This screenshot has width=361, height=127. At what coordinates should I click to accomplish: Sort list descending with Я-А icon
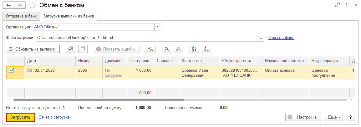tap(207, 49)
